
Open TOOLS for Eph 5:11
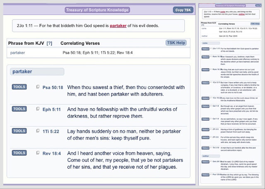point(19,109)
